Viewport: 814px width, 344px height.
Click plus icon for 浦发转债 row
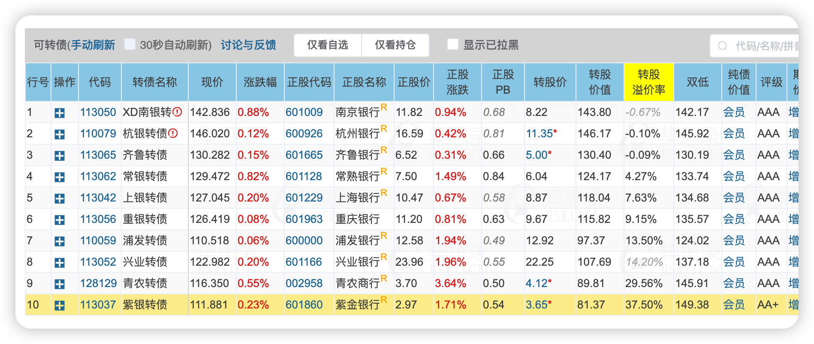pyautogui.click(x=60, y=241)
